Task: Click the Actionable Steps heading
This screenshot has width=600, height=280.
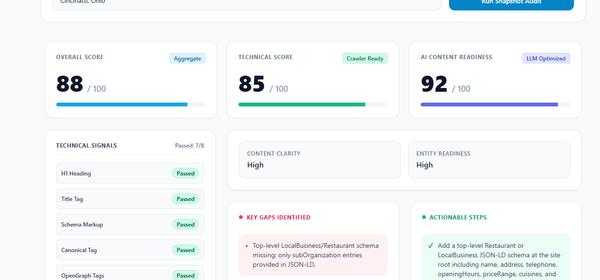Action: point(458,218)
